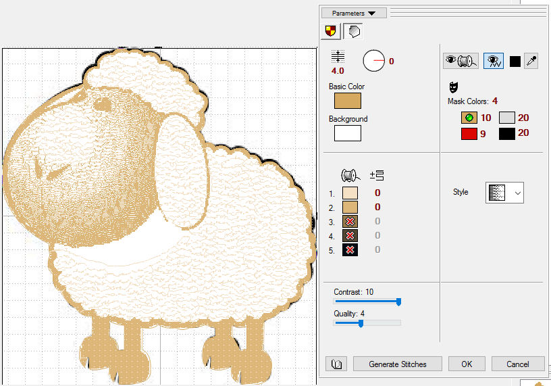Confirm with the OK button
Viewport: 551px width, 386px height.
point(467,364)
